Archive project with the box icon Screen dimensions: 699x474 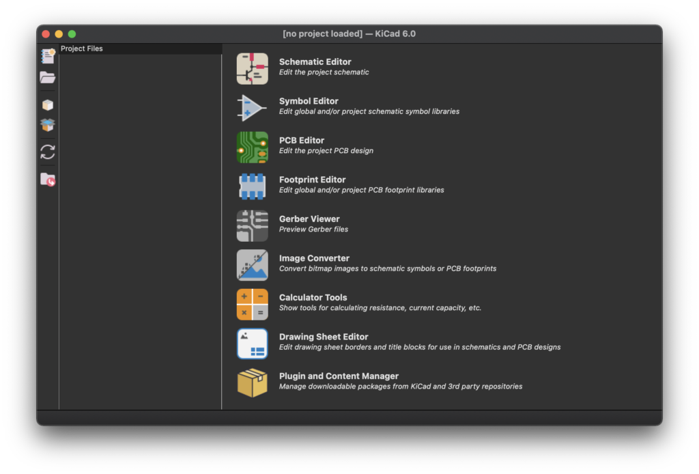point(48,104)
